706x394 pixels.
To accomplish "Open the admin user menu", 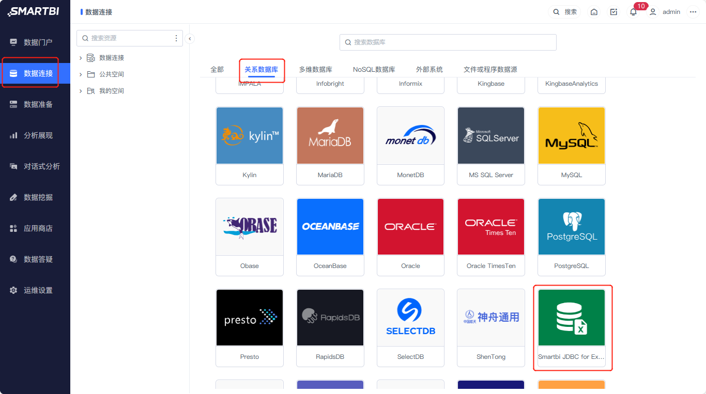I will (665, 12).
